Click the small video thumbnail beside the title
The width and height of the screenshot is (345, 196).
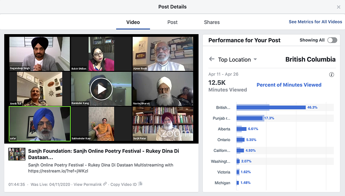pos(17,154)
